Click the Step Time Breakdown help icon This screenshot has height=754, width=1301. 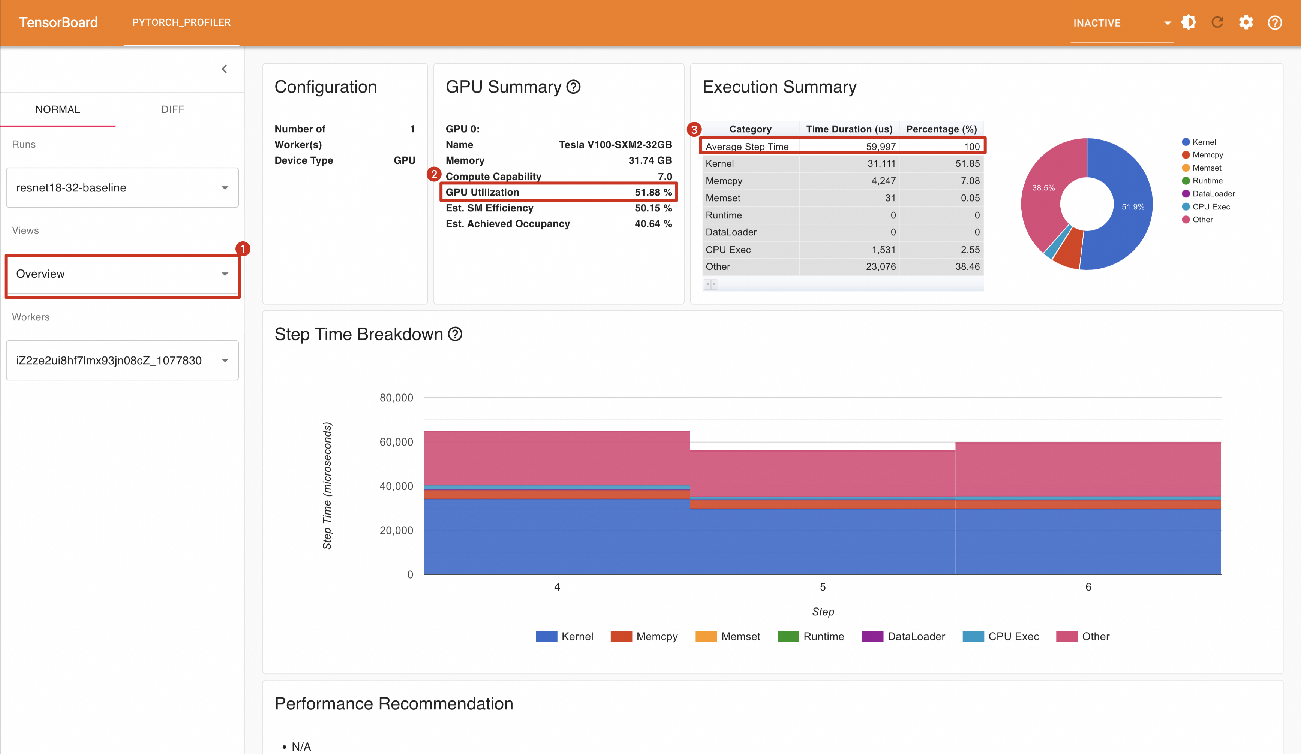pyautogui.click(x=455, y=334)
